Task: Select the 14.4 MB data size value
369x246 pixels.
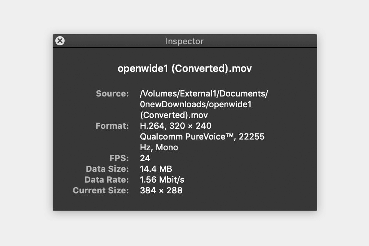Action: click(x=156, y=169)
